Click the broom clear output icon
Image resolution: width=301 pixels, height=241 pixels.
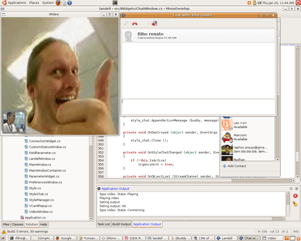295,204
